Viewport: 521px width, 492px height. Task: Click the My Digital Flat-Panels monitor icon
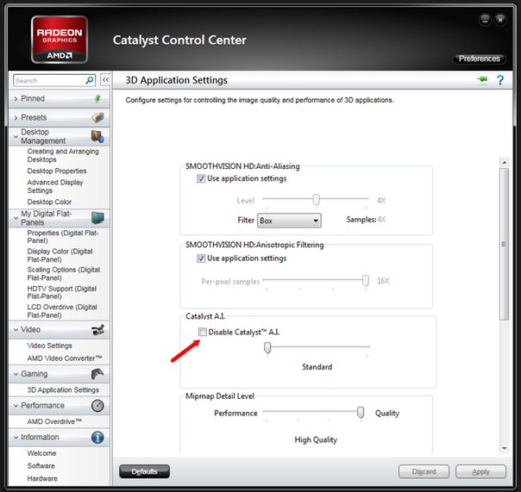tap(97, 218)
